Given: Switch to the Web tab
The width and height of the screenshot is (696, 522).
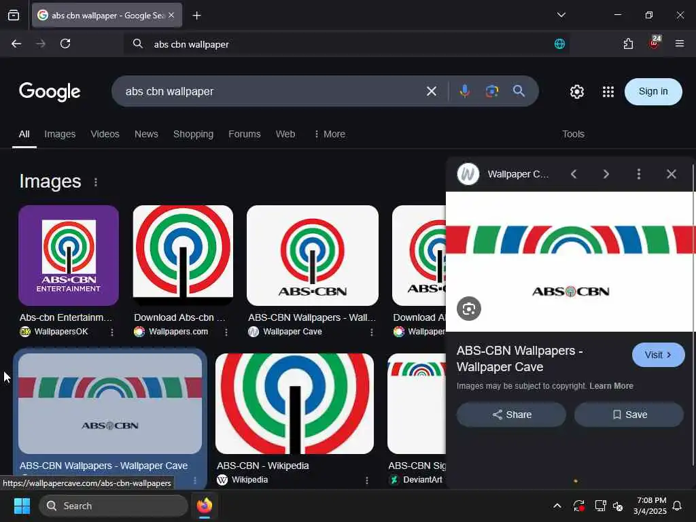Looking at the screenshot, I should (285, 134).
